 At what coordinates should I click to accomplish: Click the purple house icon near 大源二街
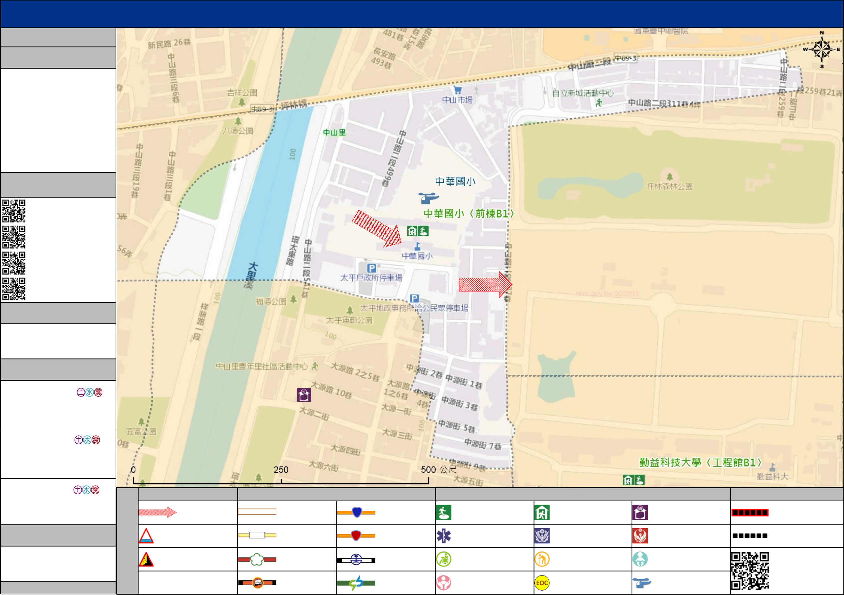(x=304, y=395)
